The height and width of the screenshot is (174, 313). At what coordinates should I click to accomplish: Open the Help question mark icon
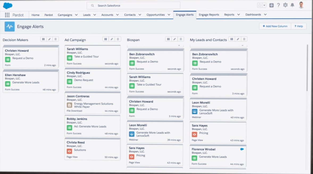(278, 5)
